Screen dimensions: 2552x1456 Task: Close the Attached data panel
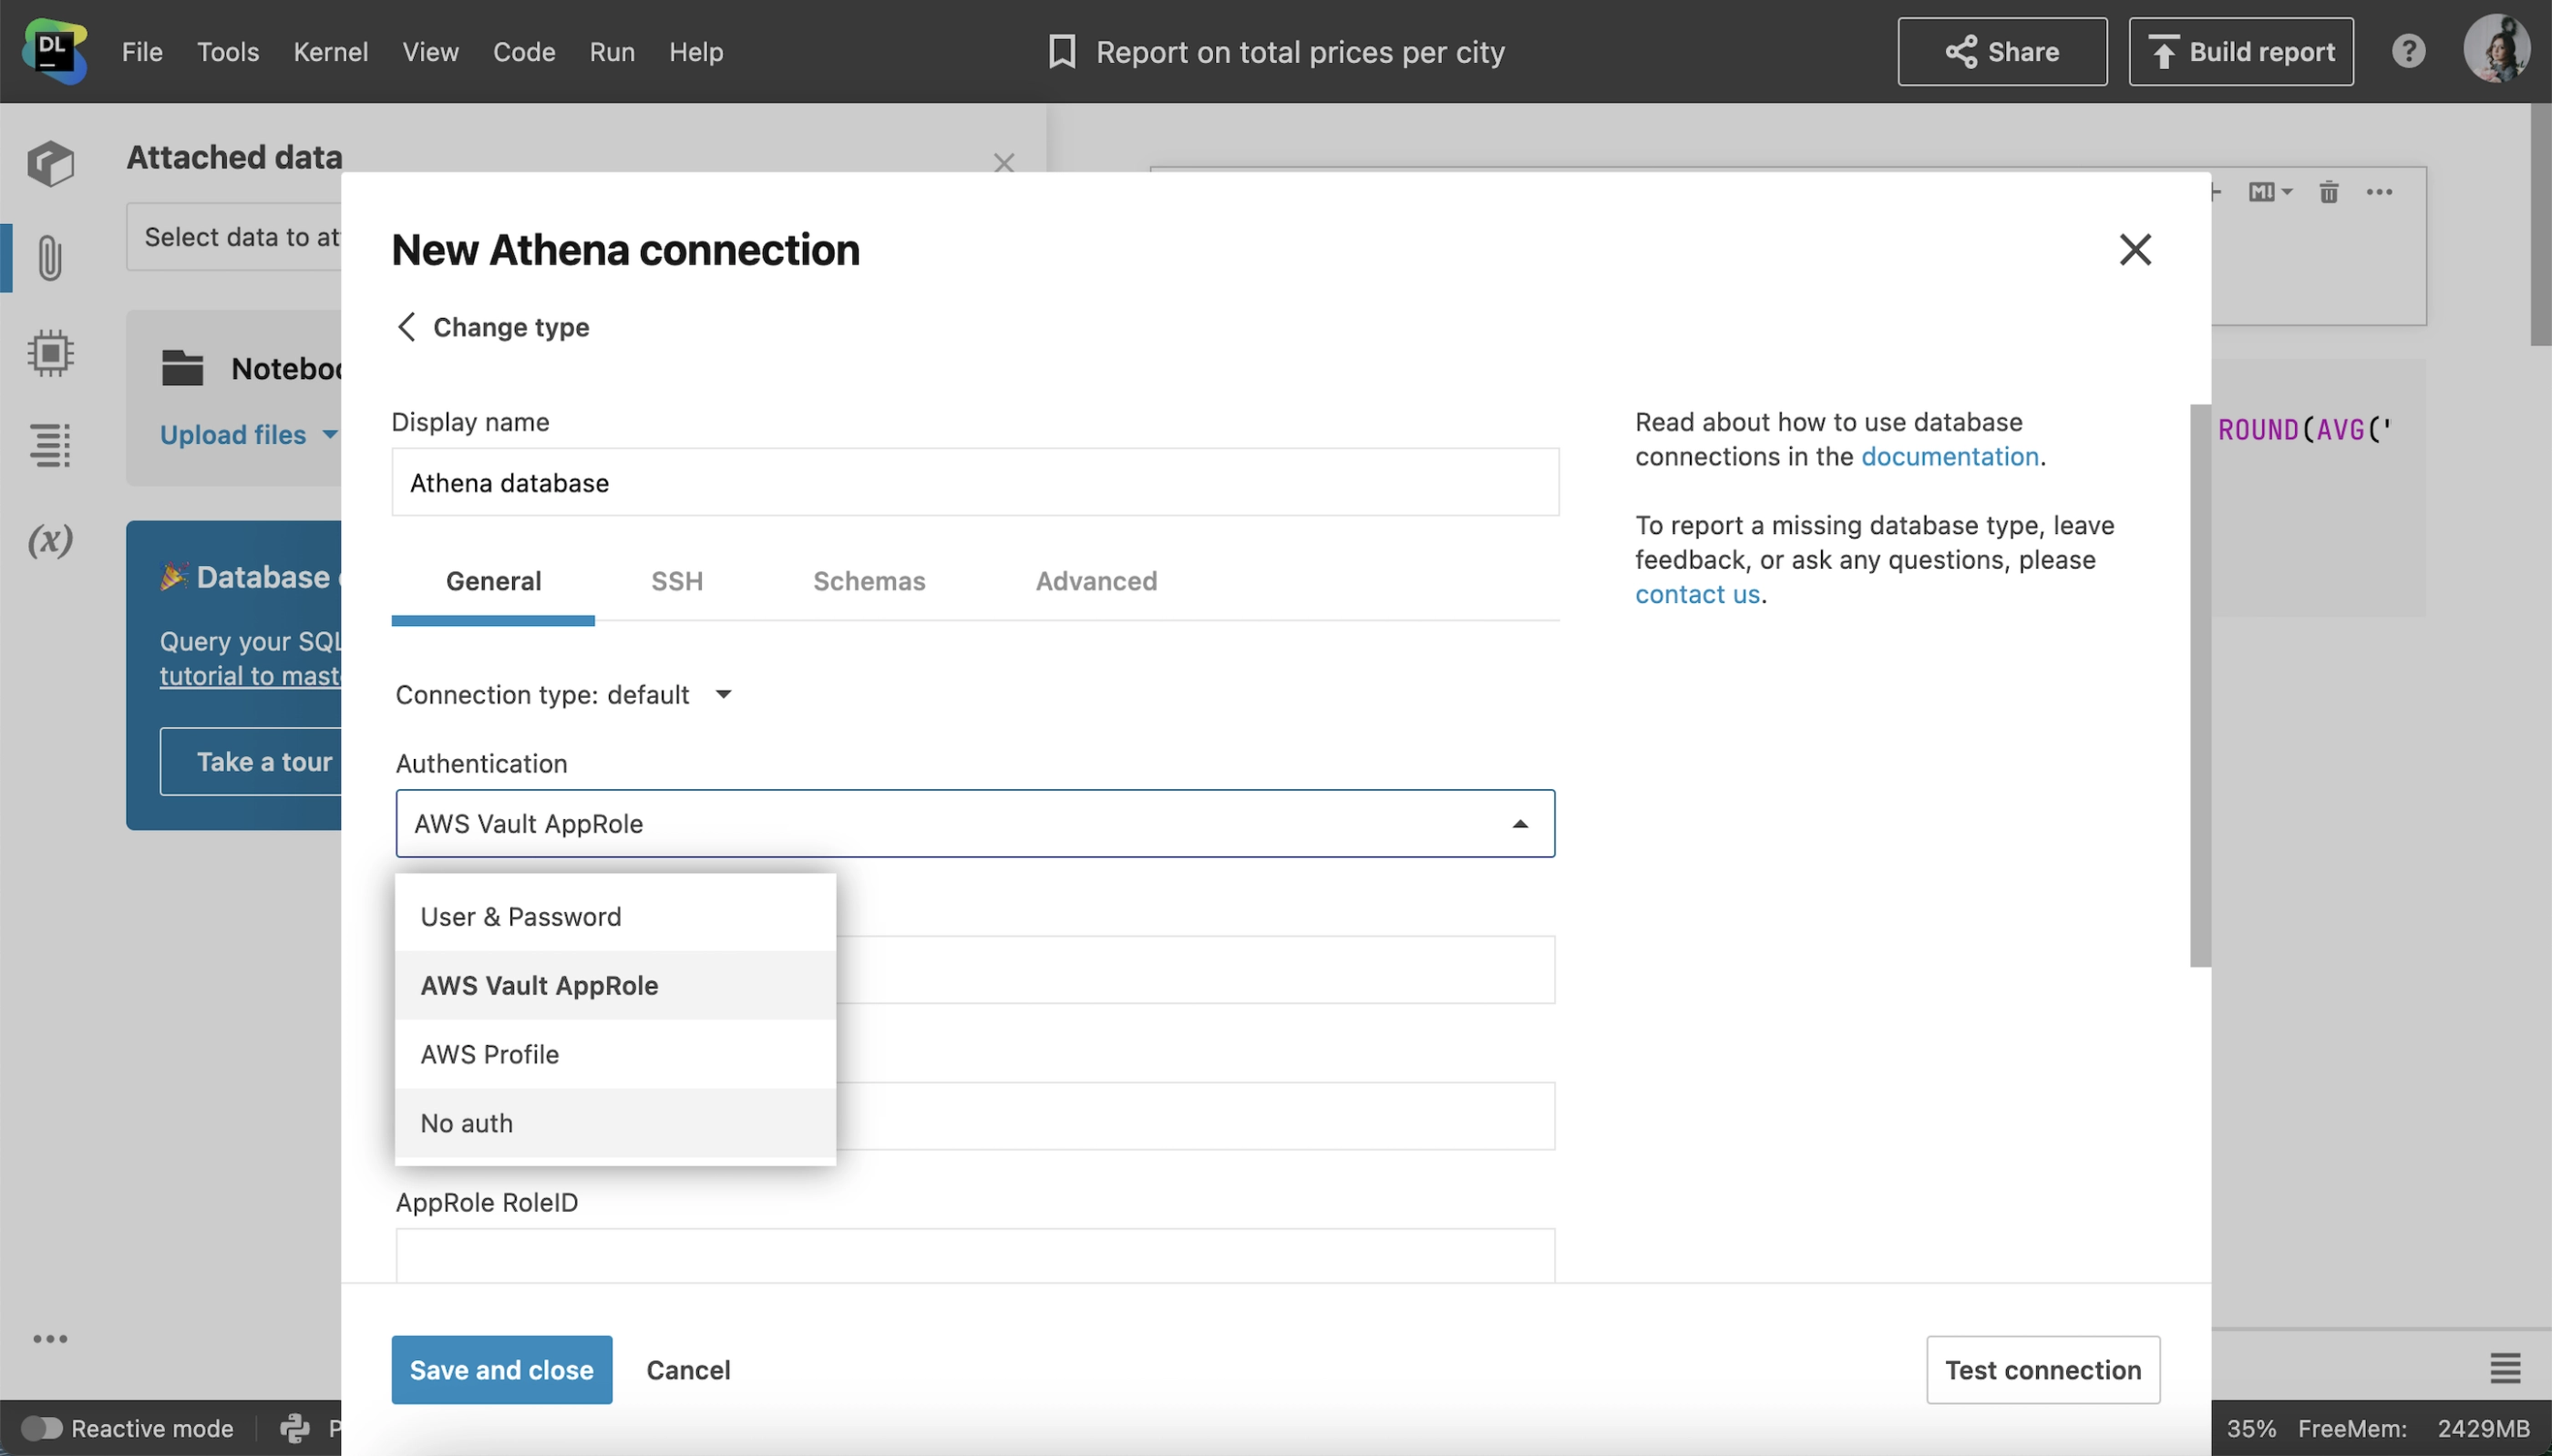pos(1004,162)
